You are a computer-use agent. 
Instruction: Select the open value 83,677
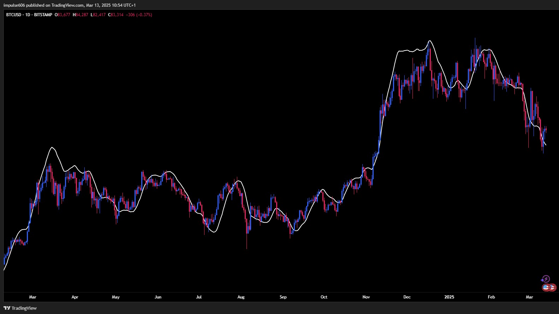[64, 15]
